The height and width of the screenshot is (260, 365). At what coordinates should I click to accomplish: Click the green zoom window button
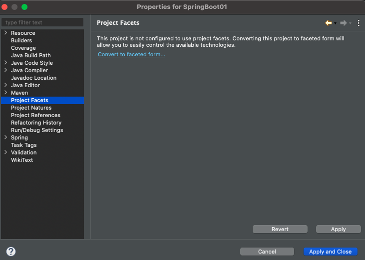(x=24, y=7)
